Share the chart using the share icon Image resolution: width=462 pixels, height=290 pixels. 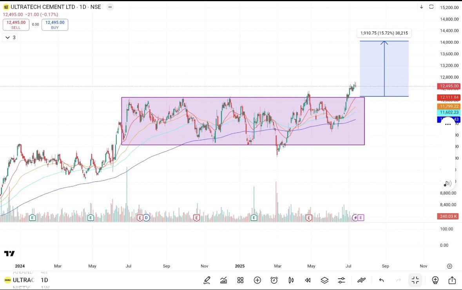pyautogui.click(x=452, y=280)
